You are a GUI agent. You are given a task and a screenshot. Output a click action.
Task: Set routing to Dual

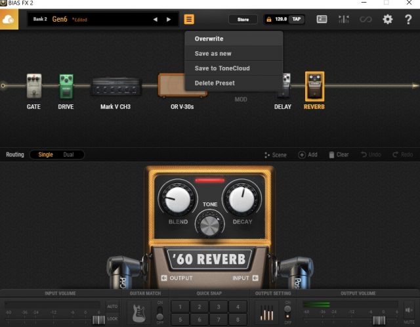(68, 155)
